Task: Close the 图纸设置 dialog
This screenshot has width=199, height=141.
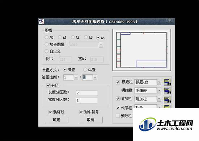Action: click(169, 20)
